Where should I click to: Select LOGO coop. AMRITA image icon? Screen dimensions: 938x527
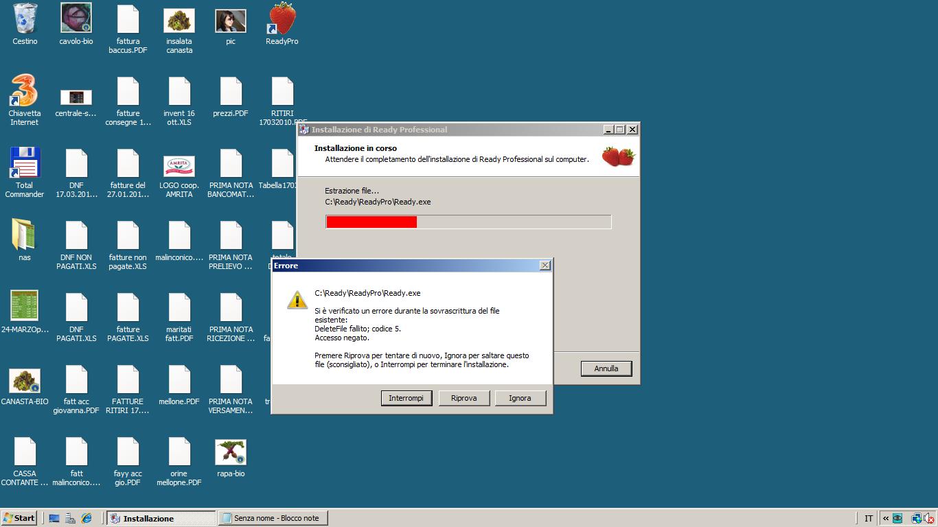[x=179, y=166]
